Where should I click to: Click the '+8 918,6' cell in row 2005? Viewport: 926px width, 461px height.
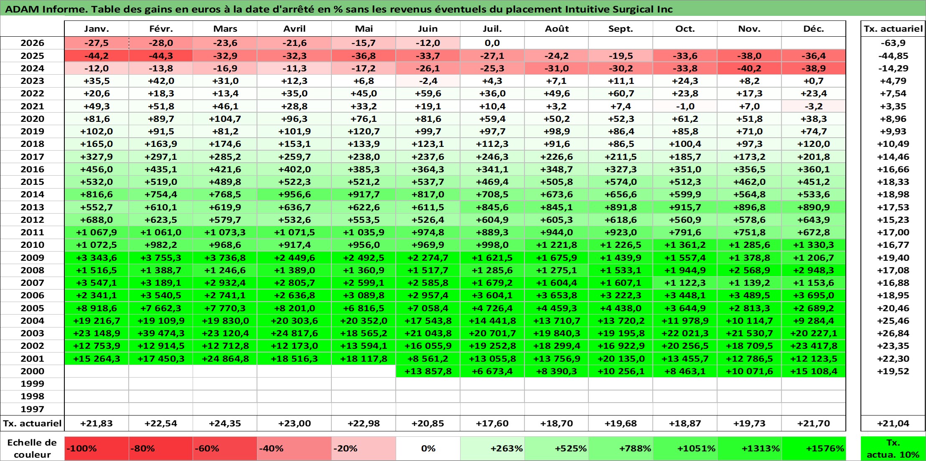pyautogui.click(x=97, y=308)
